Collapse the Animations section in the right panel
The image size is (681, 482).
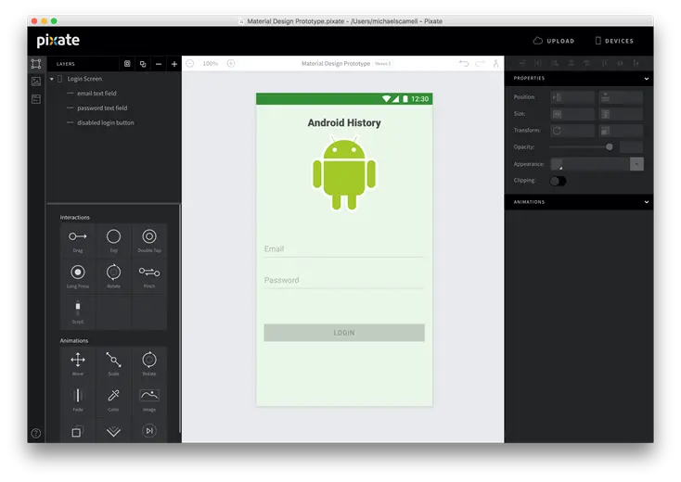pyautogui.click(x=647, y=202)
